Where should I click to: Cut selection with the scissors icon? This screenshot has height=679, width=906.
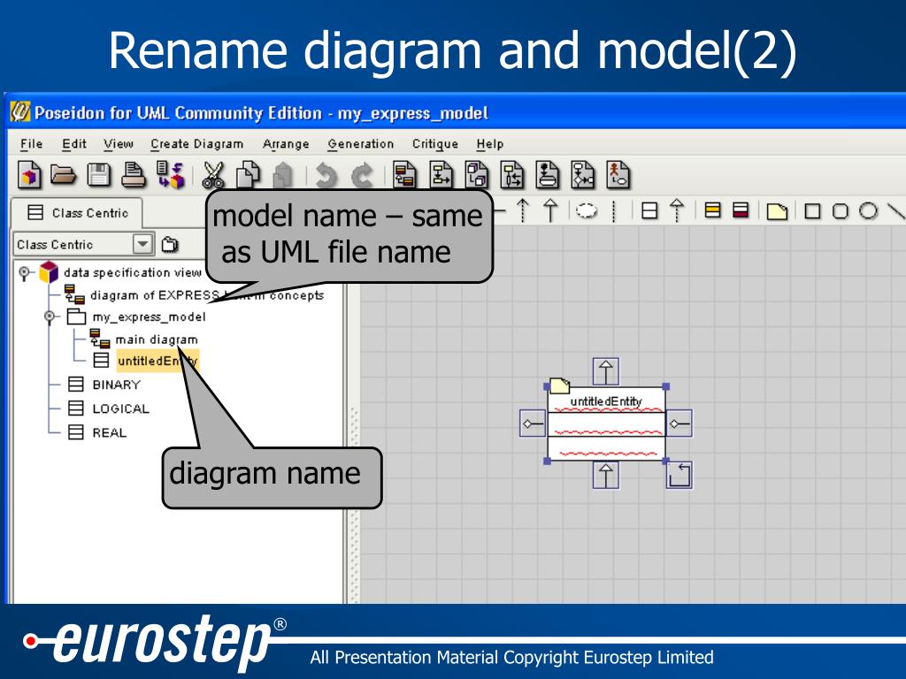click(213, 175)
